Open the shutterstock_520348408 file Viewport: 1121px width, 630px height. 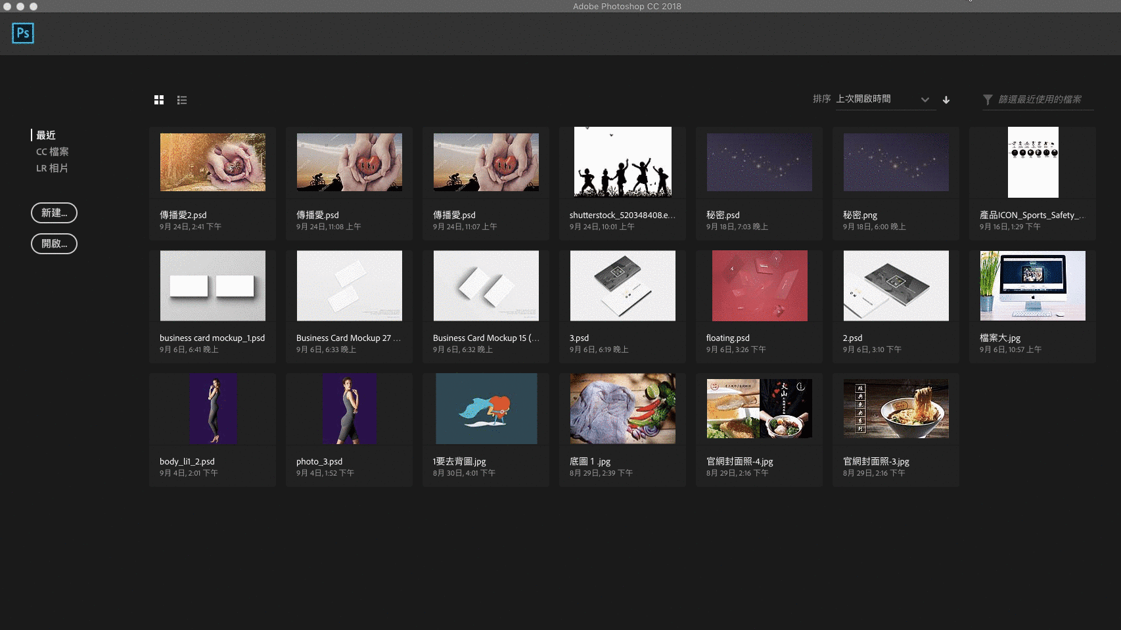(x=622, y=162)
